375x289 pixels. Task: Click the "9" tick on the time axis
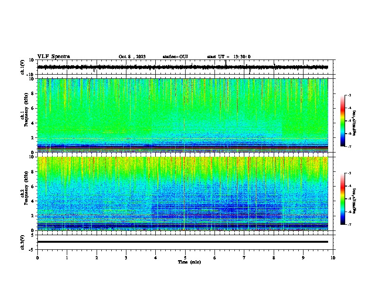point(303,258)
